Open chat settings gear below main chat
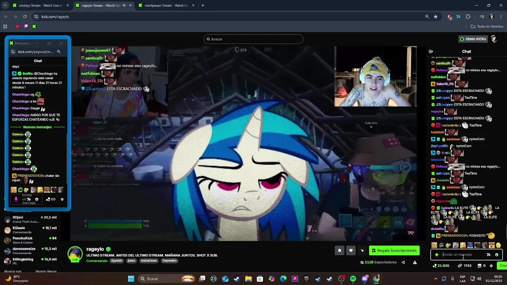Screen dimensions: 507x285 pos(491,266)
